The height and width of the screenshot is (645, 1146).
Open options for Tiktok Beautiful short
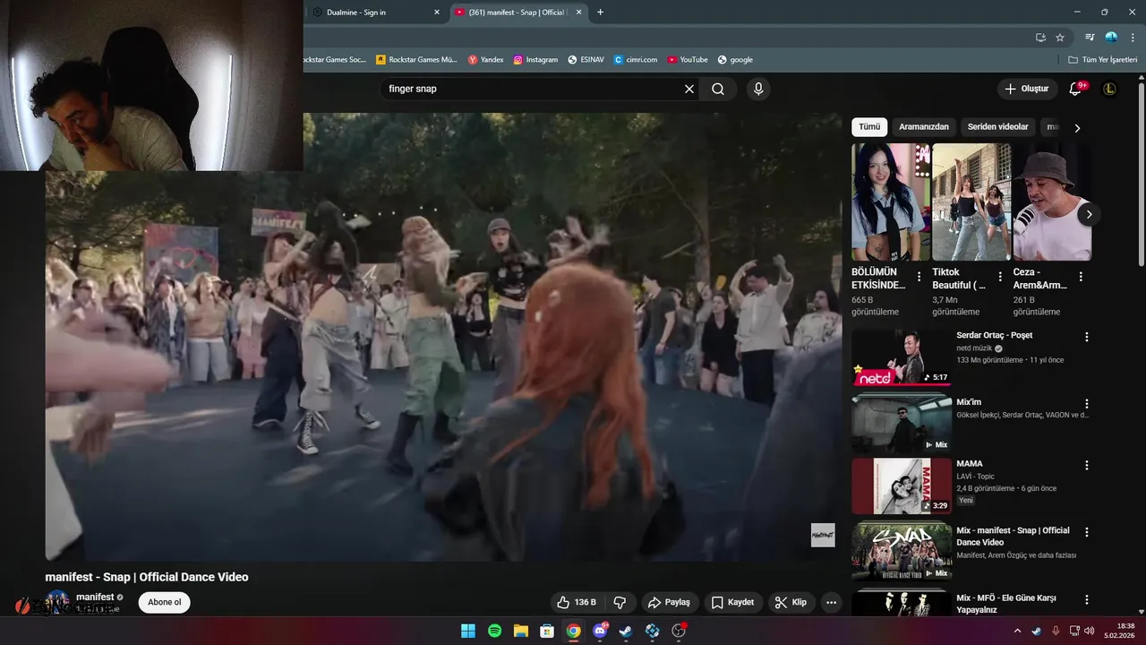pyautogui.click(x=1000, y=277)
